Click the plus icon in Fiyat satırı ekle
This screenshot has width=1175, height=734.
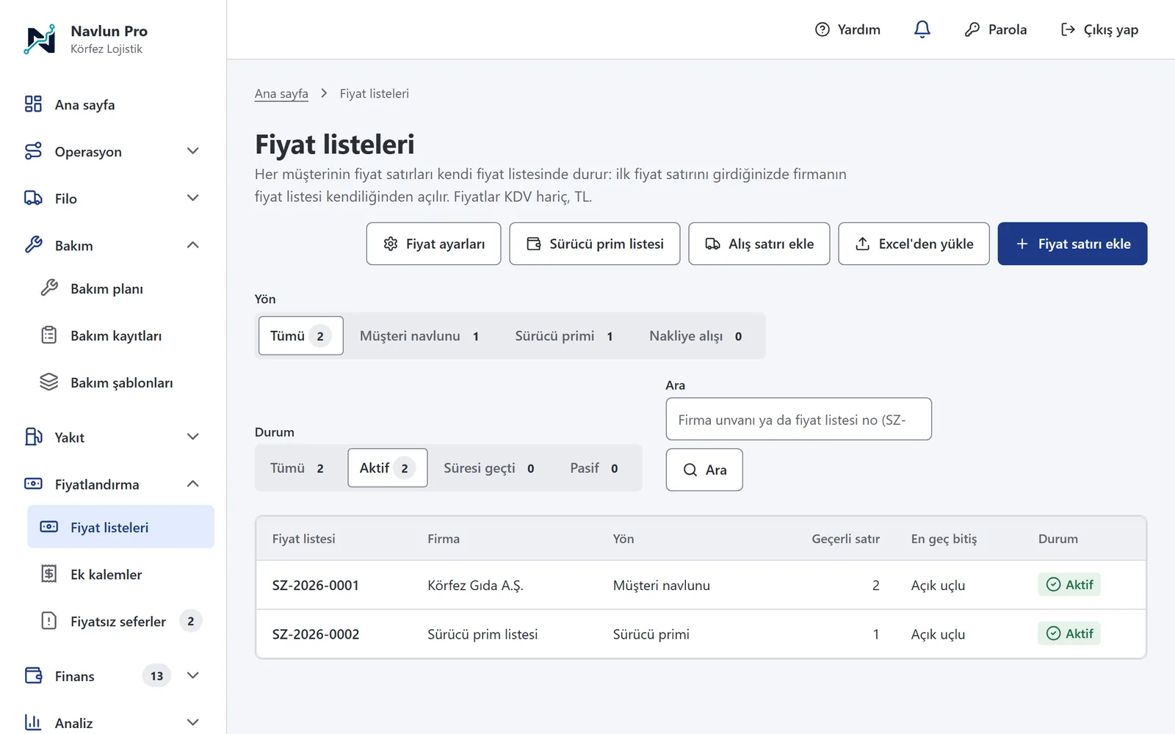[x=1022, y=244]
